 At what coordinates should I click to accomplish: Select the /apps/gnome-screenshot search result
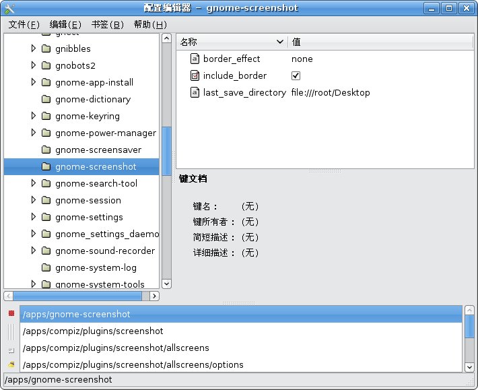tap(241, 314)
